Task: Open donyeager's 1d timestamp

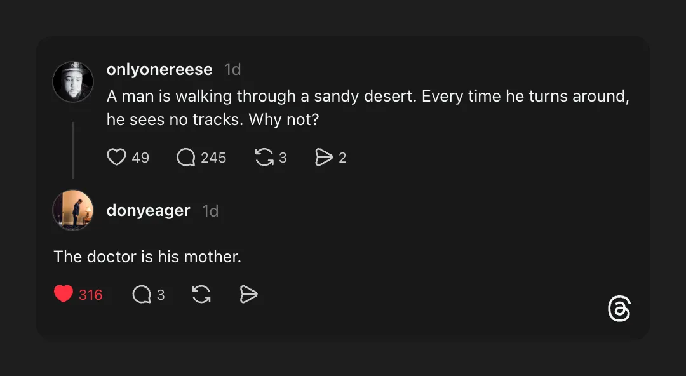Action: tap(210, 210)
